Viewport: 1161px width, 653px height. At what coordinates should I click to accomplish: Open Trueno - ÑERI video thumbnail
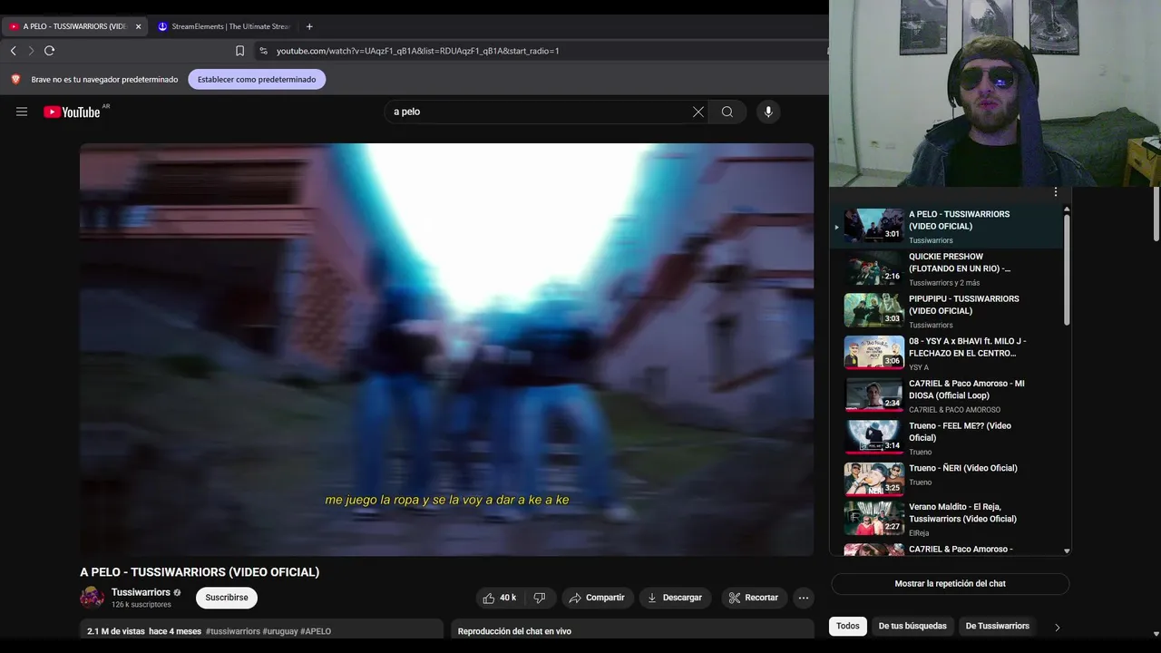[874, 480]
